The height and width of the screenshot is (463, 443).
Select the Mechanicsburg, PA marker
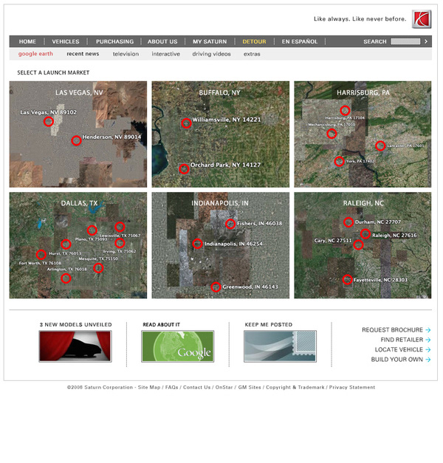pyautogui.click(x=332, y=134)
